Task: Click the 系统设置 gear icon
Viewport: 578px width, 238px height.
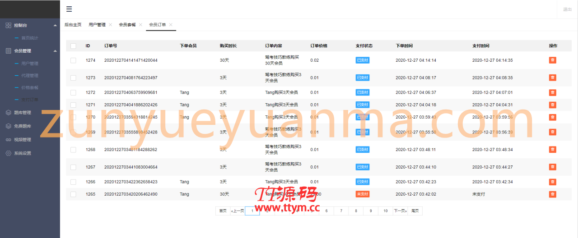Action: pyautogui.click(x=8, y=153)
